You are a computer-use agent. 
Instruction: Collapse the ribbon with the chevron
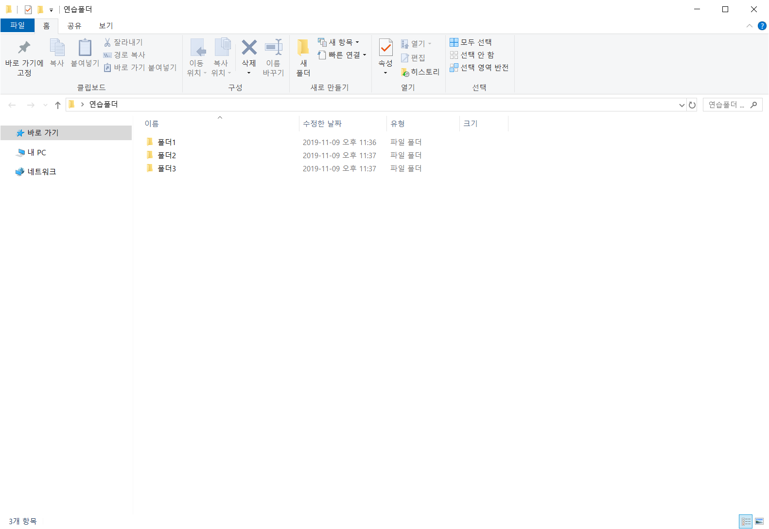point(749,26)
